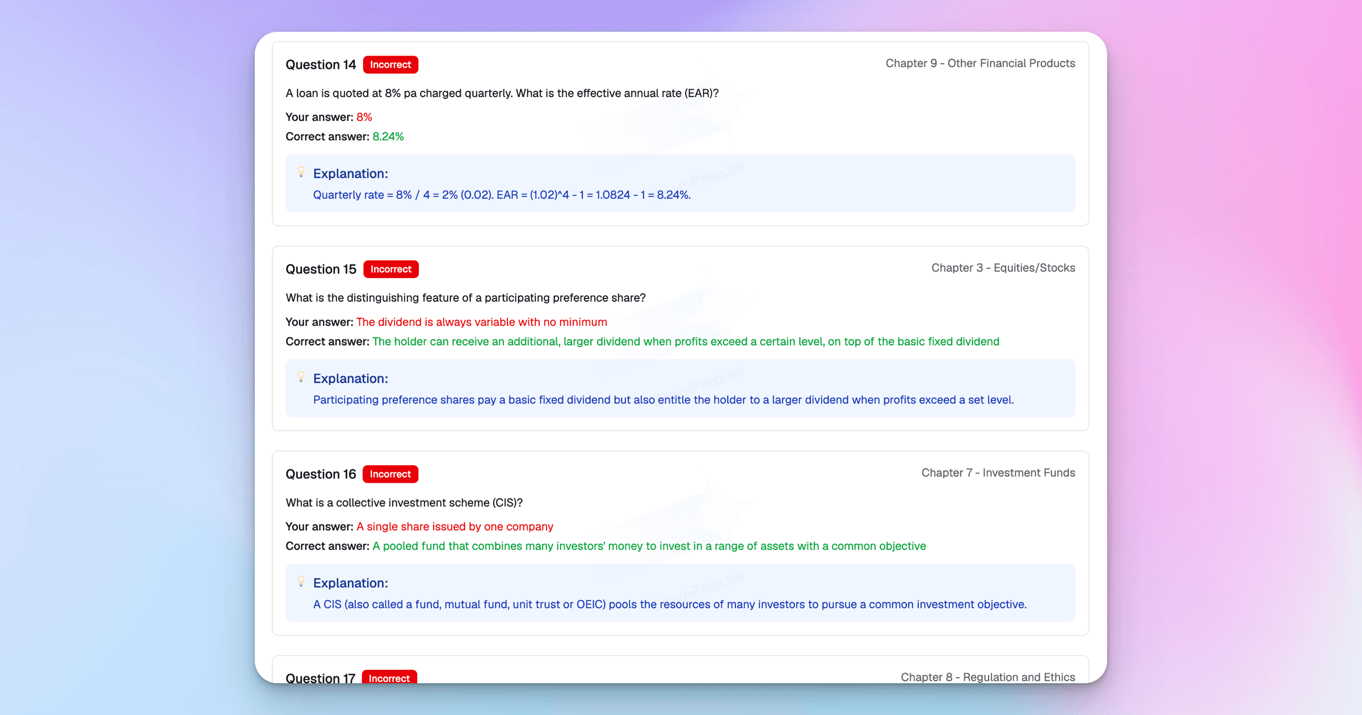Click the Explanation heading in Question 14
This screenshot has height=715, width=1362.
[x=351, y=174]
